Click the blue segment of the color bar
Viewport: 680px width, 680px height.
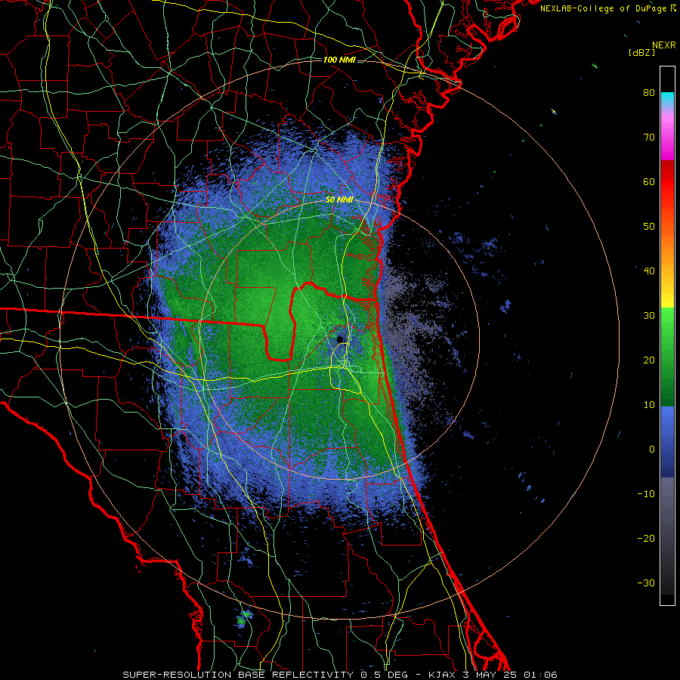667,442
